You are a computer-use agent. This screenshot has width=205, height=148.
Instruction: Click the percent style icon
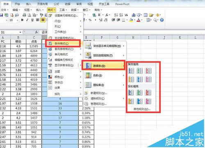click(90, 20)
